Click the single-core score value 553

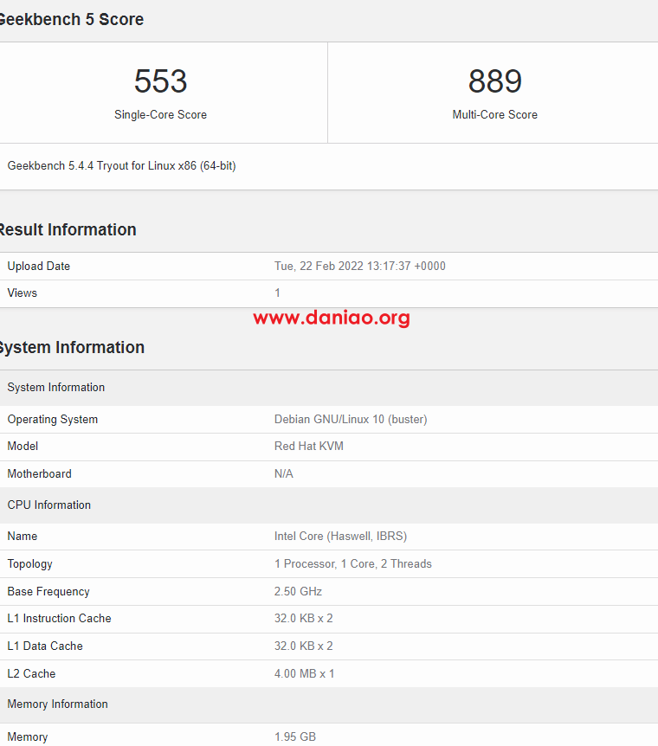click(160, 80)
